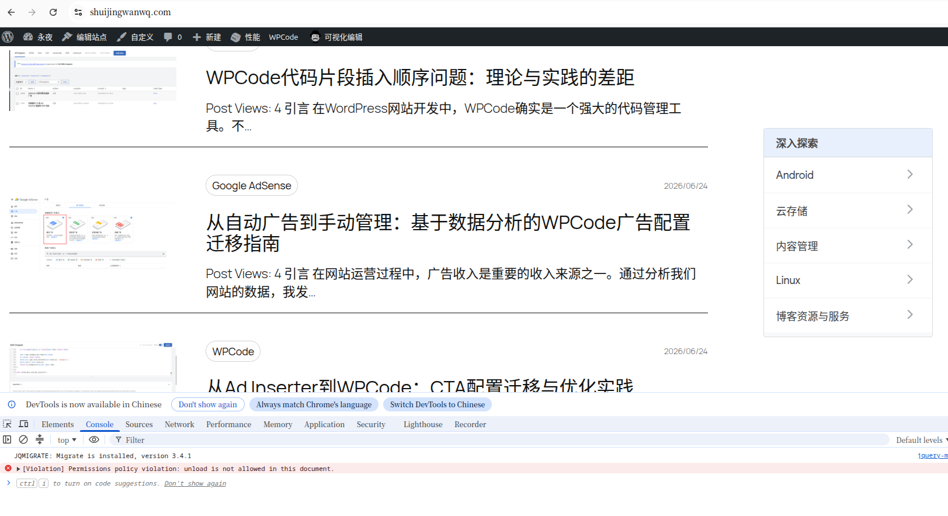Reload the page with refresh icon
Viewport: 948px width, 516px height.
tap(53, 12)
